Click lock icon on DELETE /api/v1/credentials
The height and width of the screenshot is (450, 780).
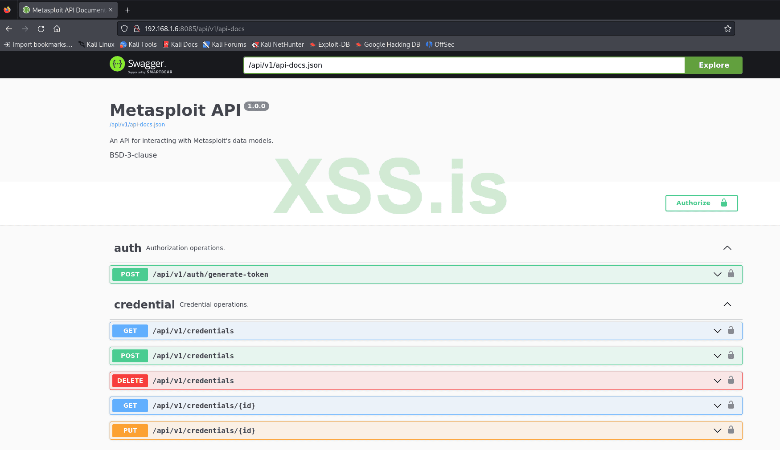coord(731,380)
